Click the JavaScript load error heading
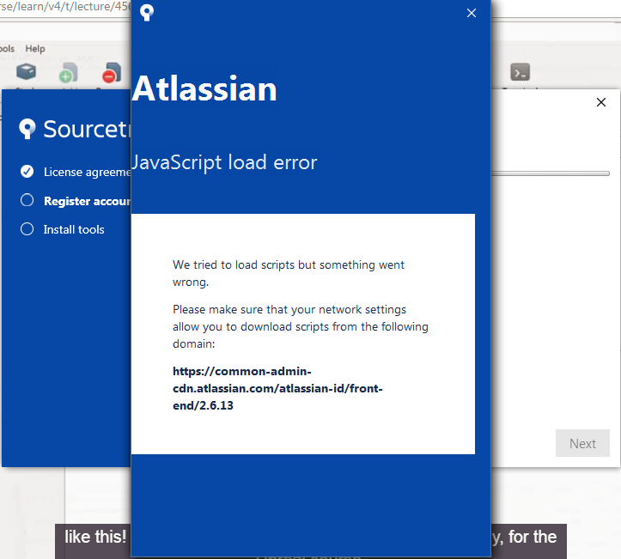 coord(224,162)
